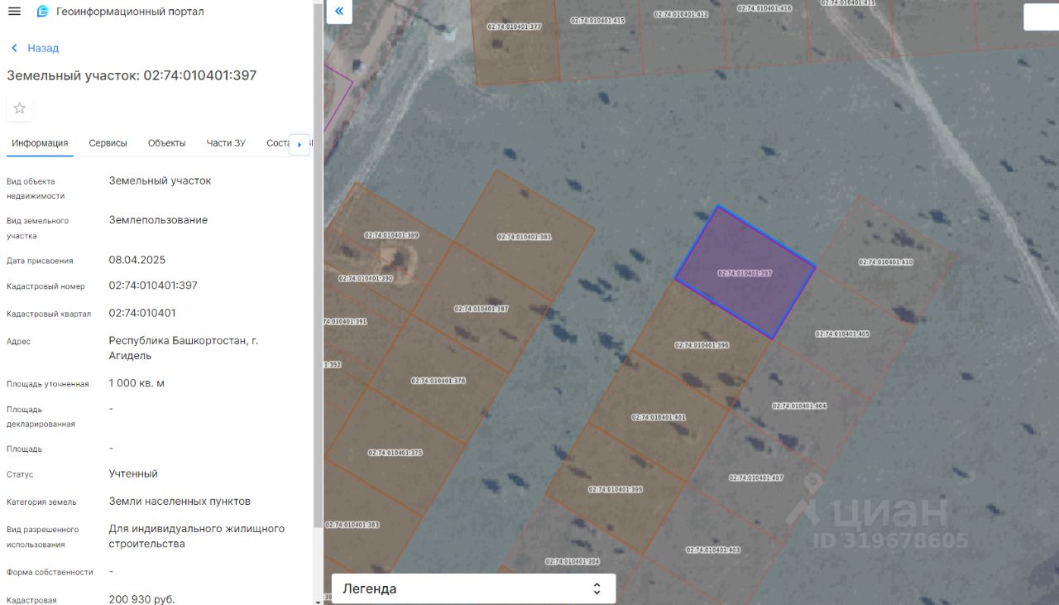
Task: Click the info panel vertical scrollbar
Action: tap(319, 265)
